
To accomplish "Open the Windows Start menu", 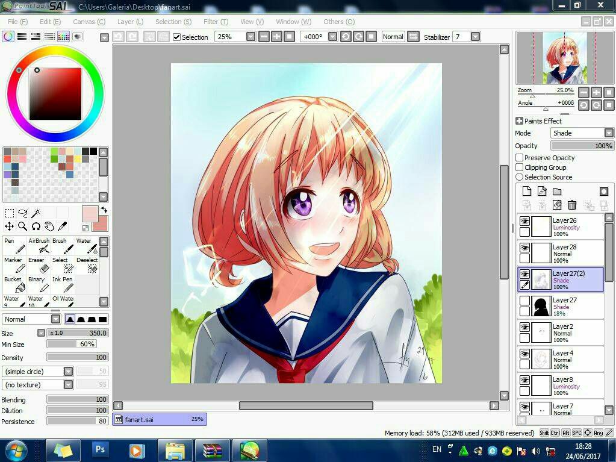I will (x=16, y=450).
